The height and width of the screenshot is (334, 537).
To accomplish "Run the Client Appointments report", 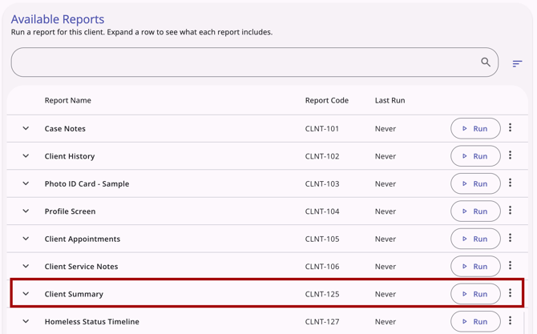I will pyautogui.click(x=475, y=239).
